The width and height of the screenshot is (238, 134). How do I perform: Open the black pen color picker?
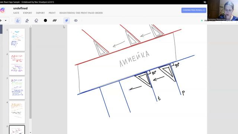45,20
